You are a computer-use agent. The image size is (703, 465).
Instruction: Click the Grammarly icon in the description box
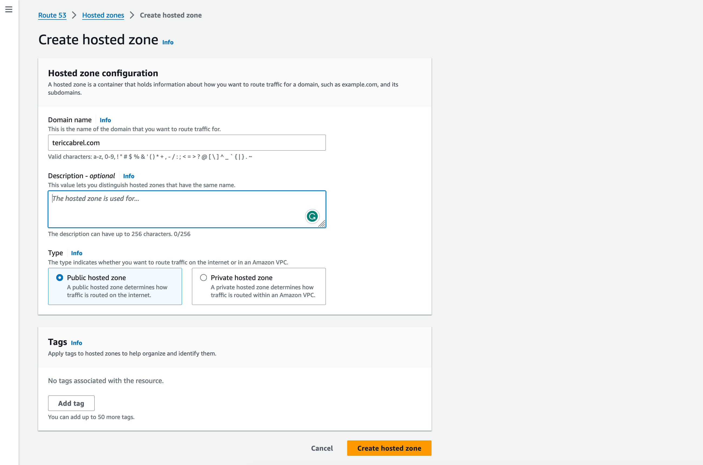pos(312,216)
